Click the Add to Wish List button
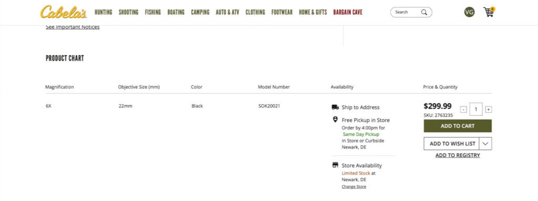This screenshot has height=201, width=538. [451, 143]
